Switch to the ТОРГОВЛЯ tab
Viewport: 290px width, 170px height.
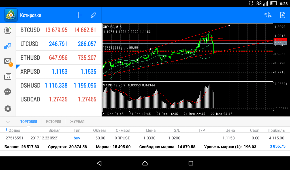tap(29, 122)
